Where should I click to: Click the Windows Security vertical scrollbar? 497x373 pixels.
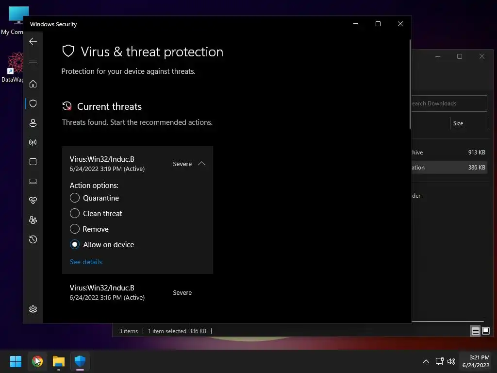pyautogui.click(x=410, y=84)
